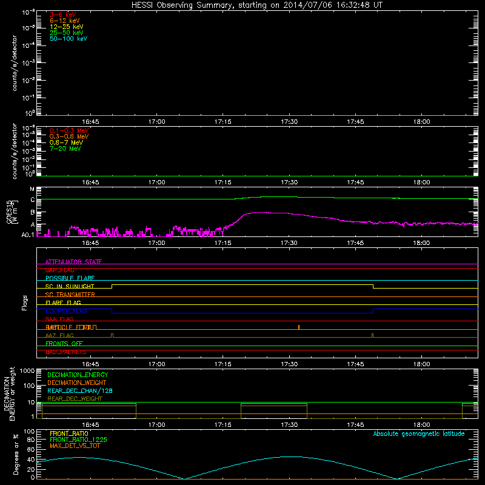Select the red 3-6 keV legend label
The image size is (485, 485).
point(63,15)
